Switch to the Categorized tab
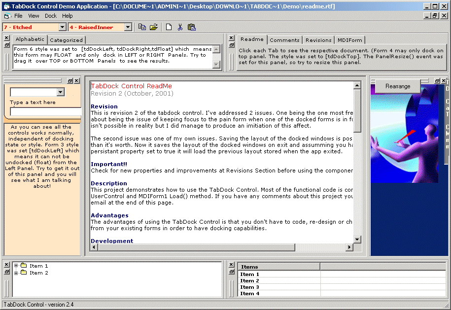The image size is (451, 310). pyautogui.click(x=67, y=40)
